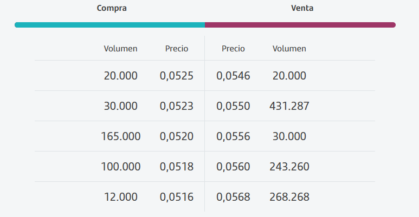Select buy price 0,0516
This screenshot has height=217, width=419.
[177, 197]
